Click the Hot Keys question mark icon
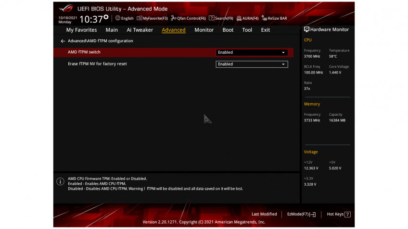The height and width of the screenshot is (229, 408). (x=347, y=214)
